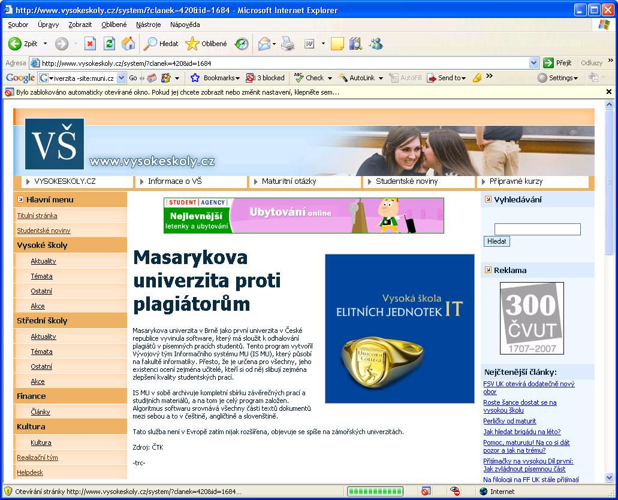Refresh the page using the toolbar icon
The image size is (618, 500).
[109, 44]
